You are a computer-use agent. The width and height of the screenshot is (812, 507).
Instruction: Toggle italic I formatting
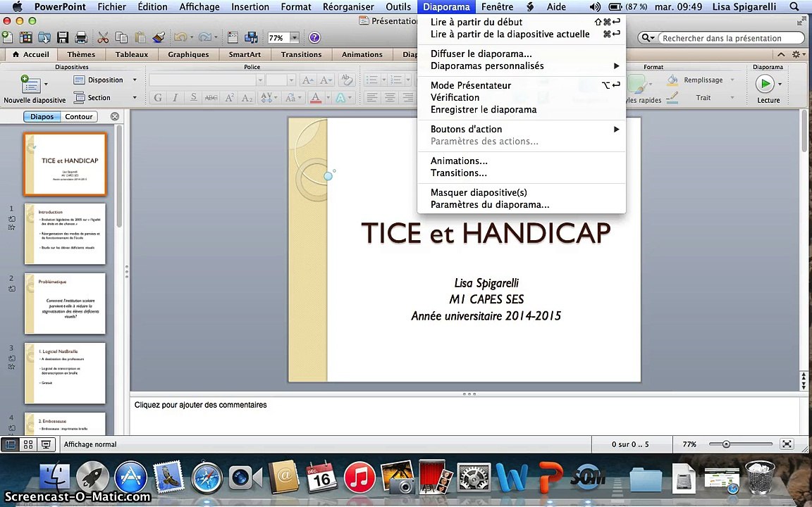[x=176, y=97]
